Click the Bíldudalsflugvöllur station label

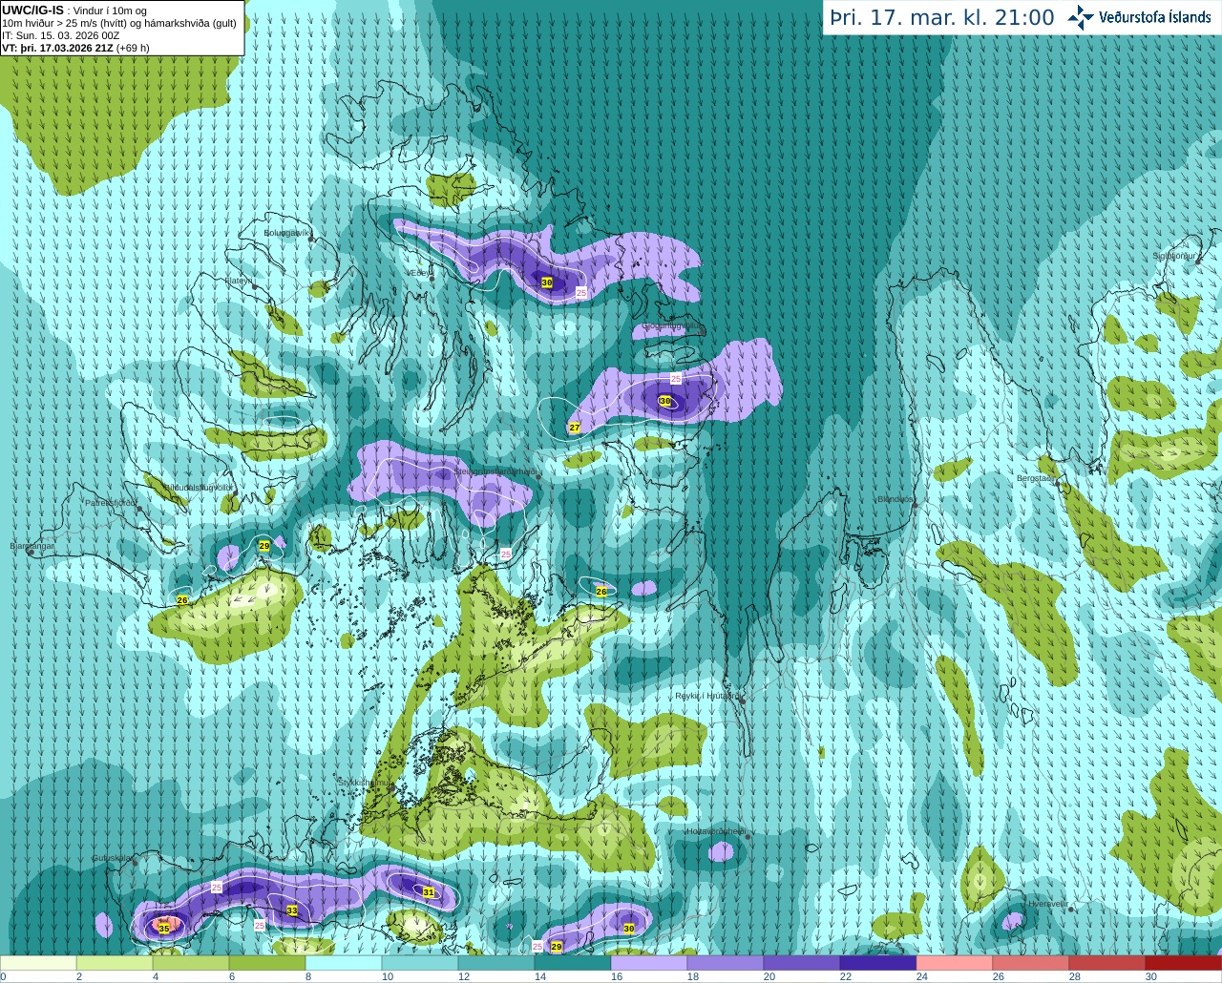pos(199,487)
